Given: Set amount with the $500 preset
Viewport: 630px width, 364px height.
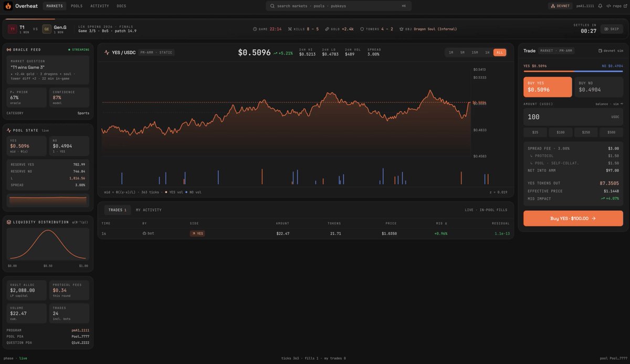Looking at the screenshot, I should [x=612, y=132].
